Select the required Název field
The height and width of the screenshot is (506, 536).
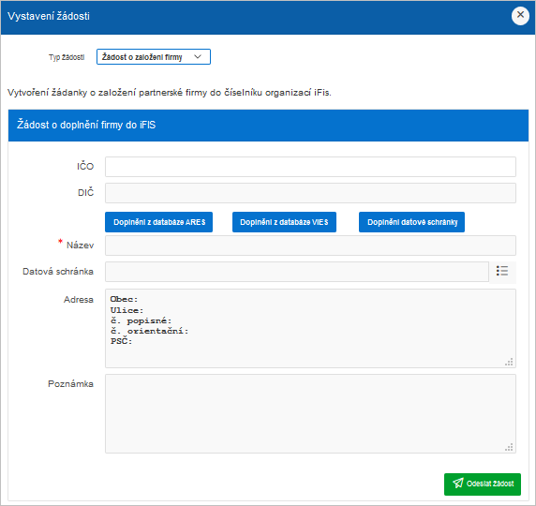(x=310, y=246)
